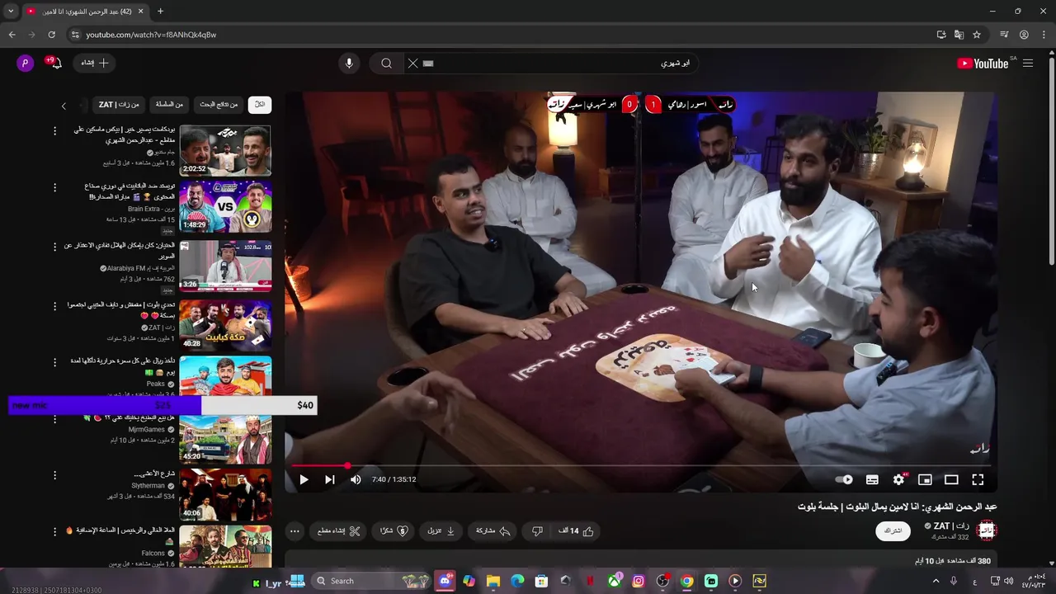Open options for the Brain Extra video
The width and height of the screenshot is (1056, 594).
(x=55, y=188)
